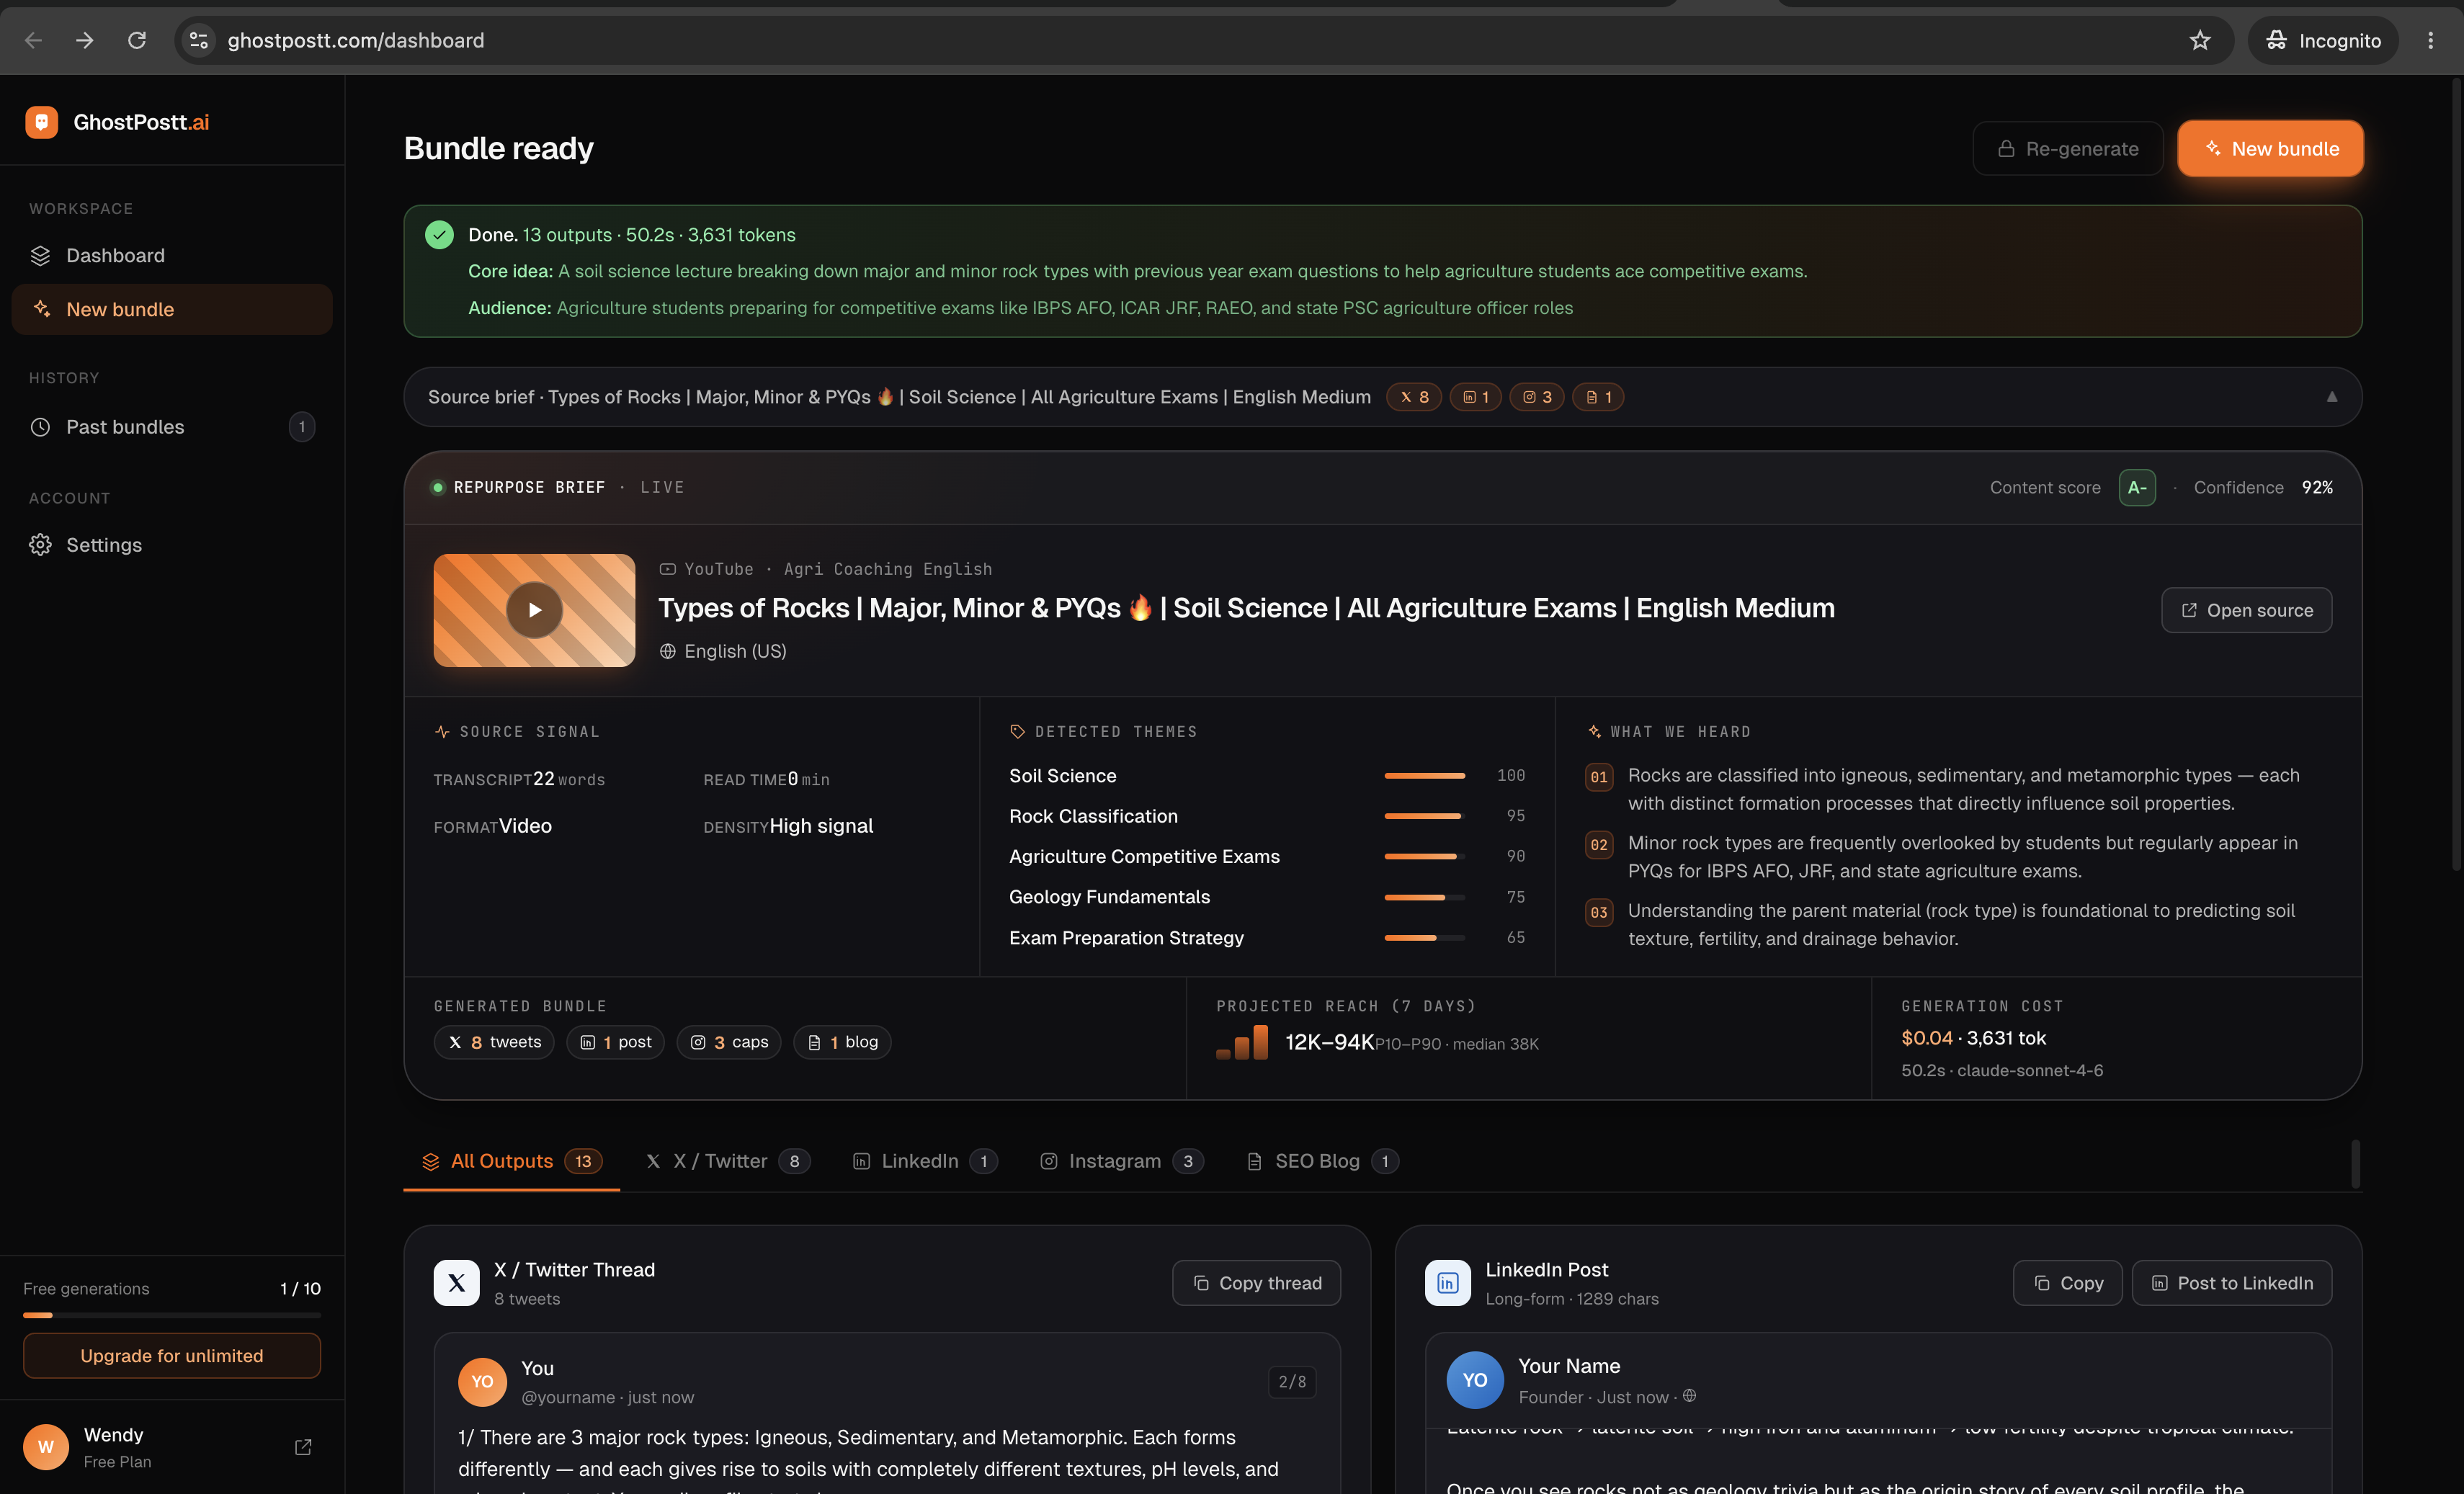2464x1494 pixels.
Task: Click the 2/8 tweet counter
Action: (x=1292, y=1382)
